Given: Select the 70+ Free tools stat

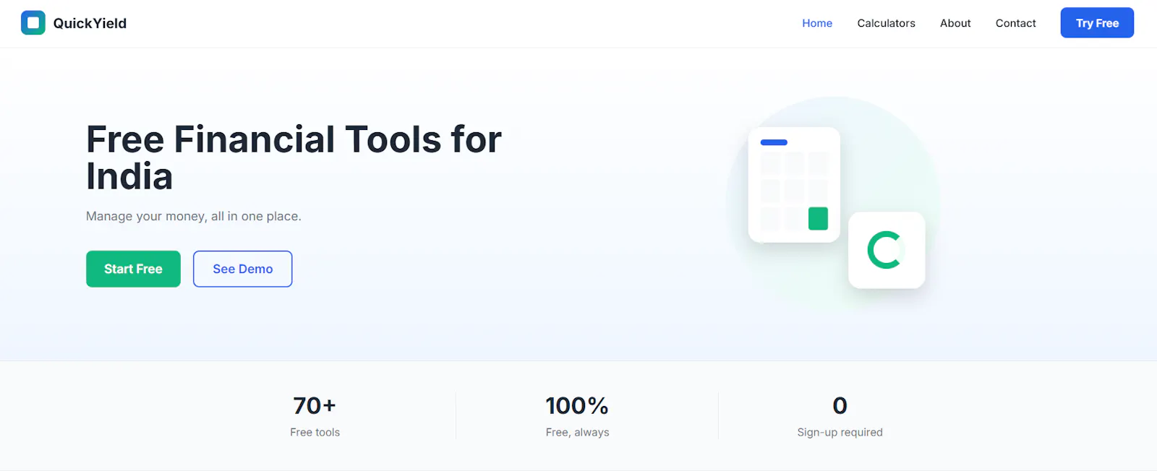Looking at the screenshot, I should [315, 417].
